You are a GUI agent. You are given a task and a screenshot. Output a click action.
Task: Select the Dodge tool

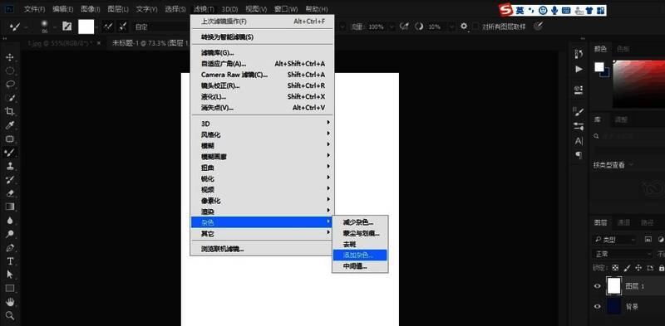click(x=10, y=234)
